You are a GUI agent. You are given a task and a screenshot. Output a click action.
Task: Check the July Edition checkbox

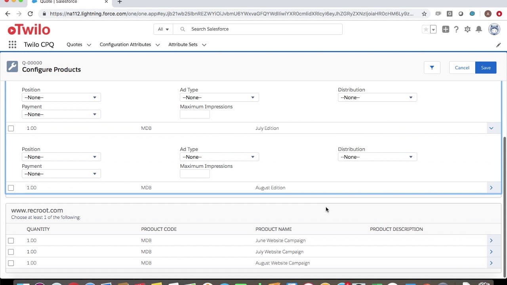11,128
